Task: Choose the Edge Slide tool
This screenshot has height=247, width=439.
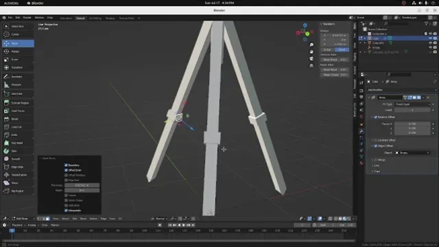Action: tap(18, 167)
